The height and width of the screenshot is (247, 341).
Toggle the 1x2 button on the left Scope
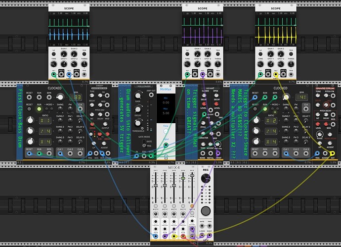tap(54, 54)
